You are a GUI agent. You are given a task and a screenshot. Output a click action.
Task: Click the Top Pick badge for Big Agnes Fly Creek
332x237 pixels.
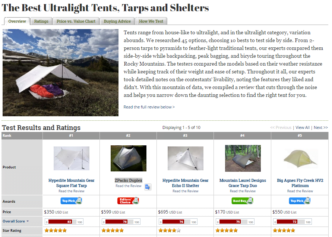[x=300, y=201]
